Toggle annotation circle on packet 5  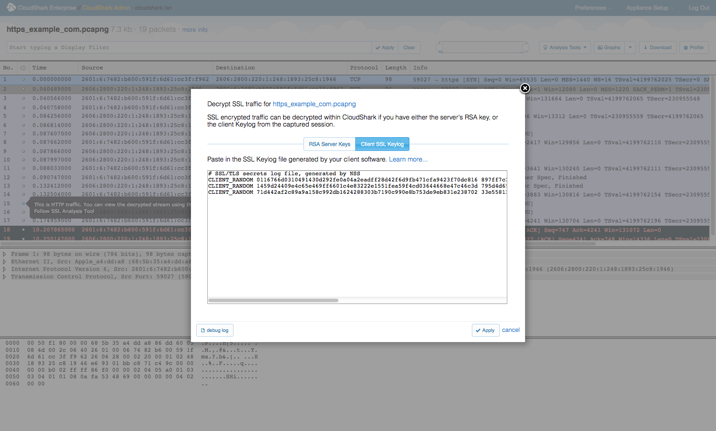[x=23, y=116]
